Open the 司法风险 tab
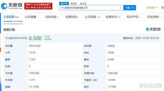Viewport: 164px width, 91px height. [x=52, y=17]
